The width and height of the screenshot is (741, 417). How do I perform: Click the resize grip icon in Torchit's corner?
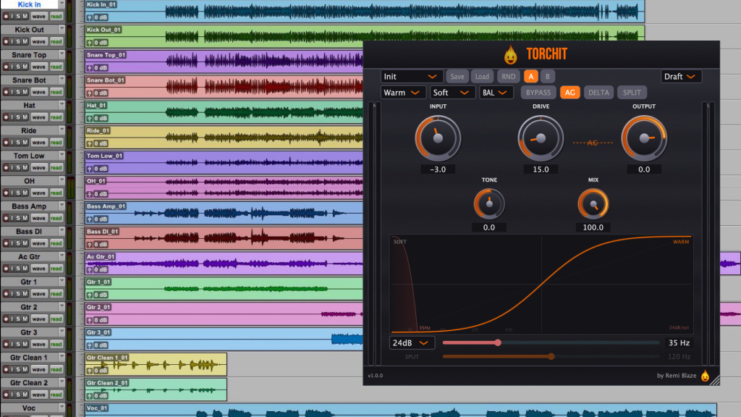click(x=714, y=380)
